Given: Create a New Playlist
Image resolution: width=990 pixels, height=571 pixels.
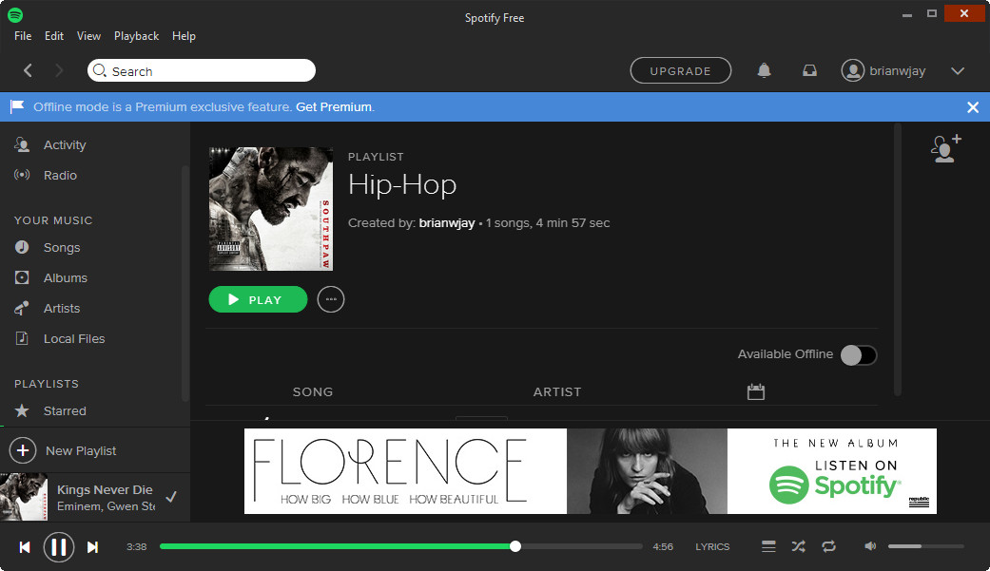Looking at the screenshot, I should pyautogui.click(x=63, y=450).
